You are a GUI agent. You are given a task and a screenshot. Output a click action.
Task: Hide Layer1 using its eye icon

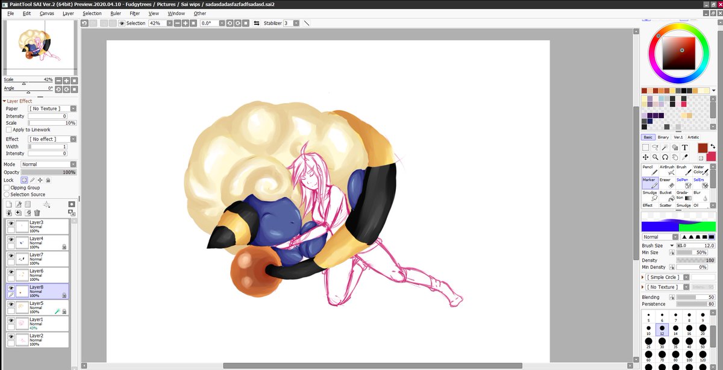coord(11,321)
